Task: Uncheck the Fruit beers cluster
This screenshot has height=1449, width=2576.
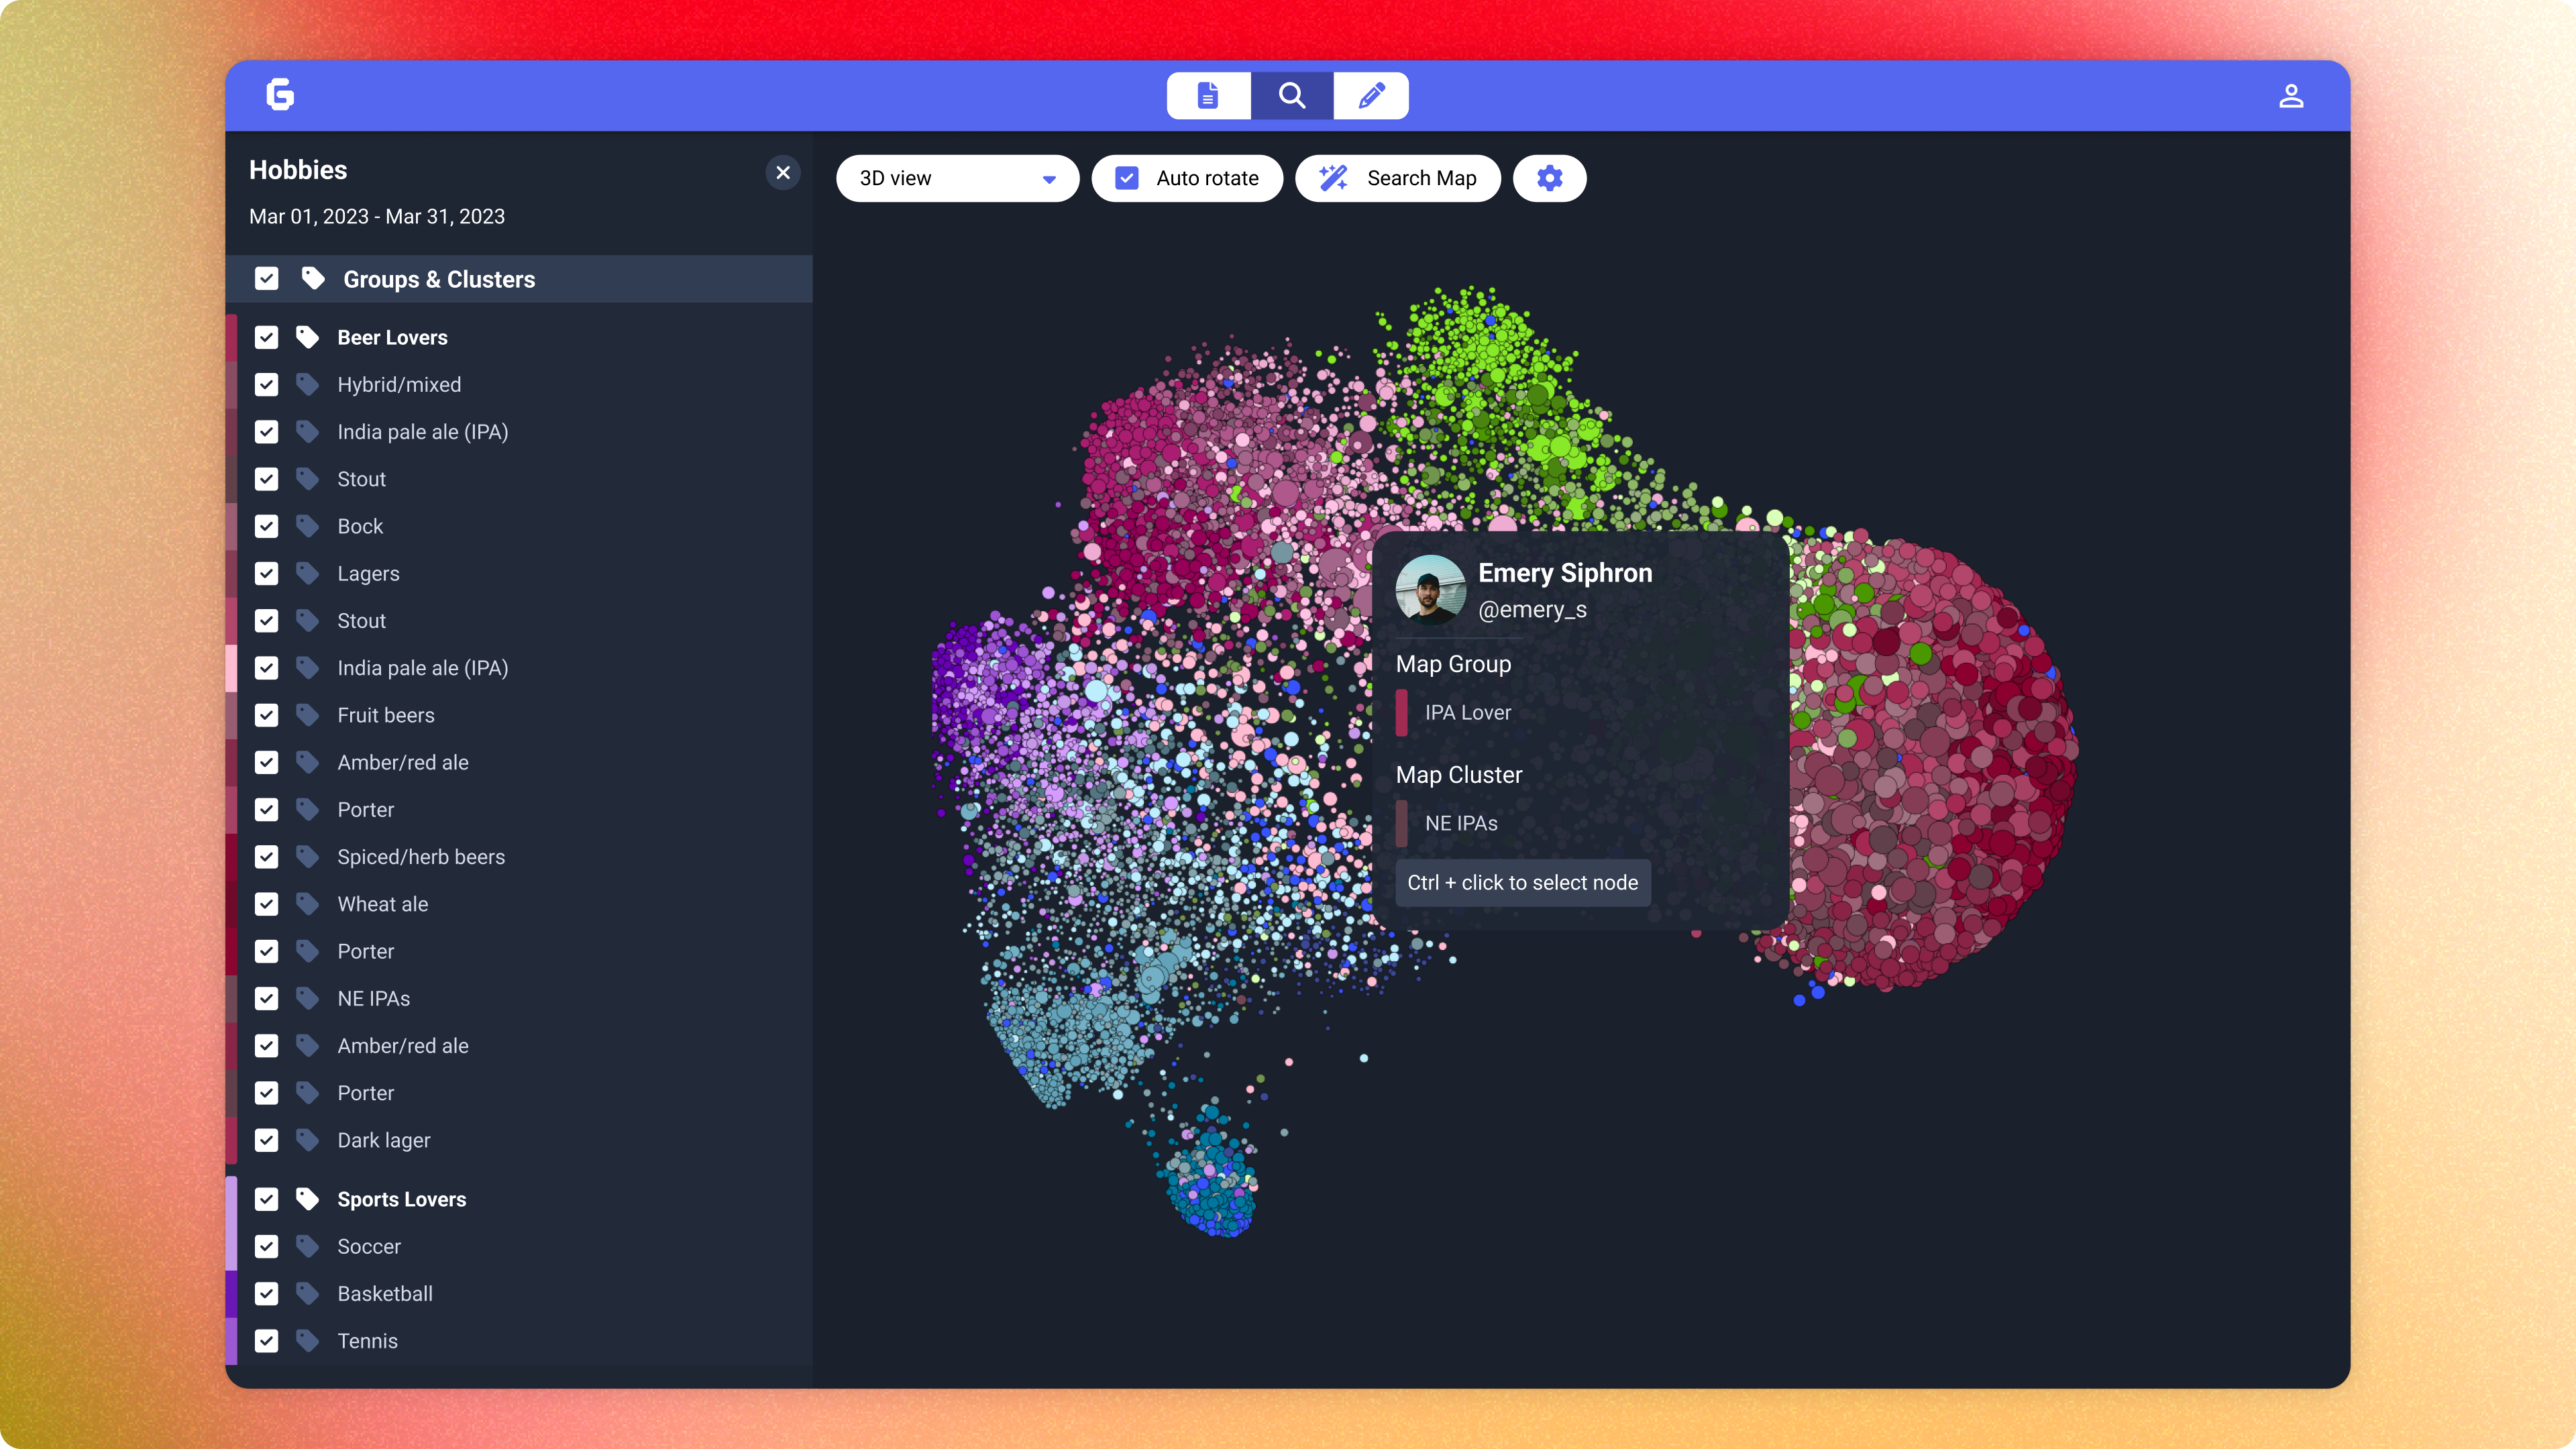Action: (266, 715)
